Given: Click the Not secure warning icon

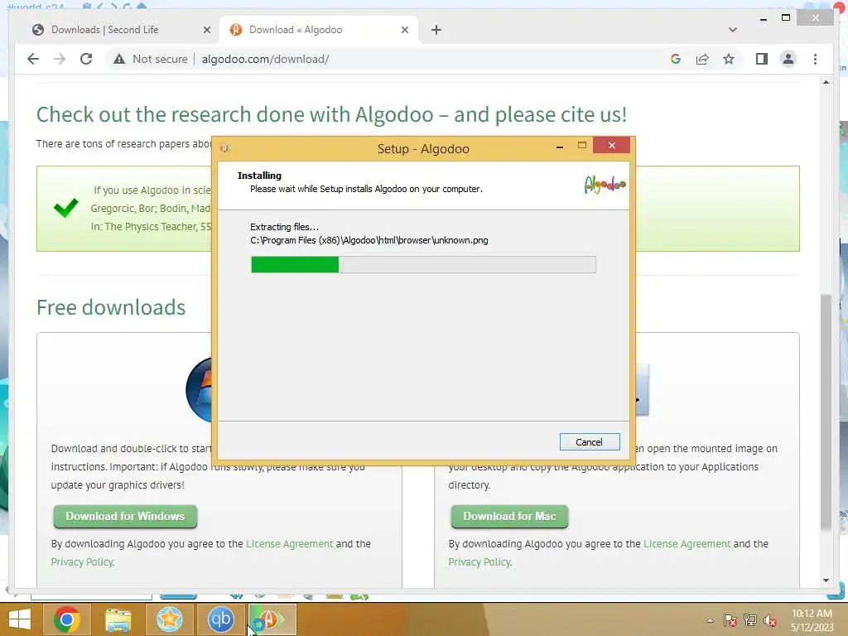Looking at the screenshot, I should (x=119, y=59).
